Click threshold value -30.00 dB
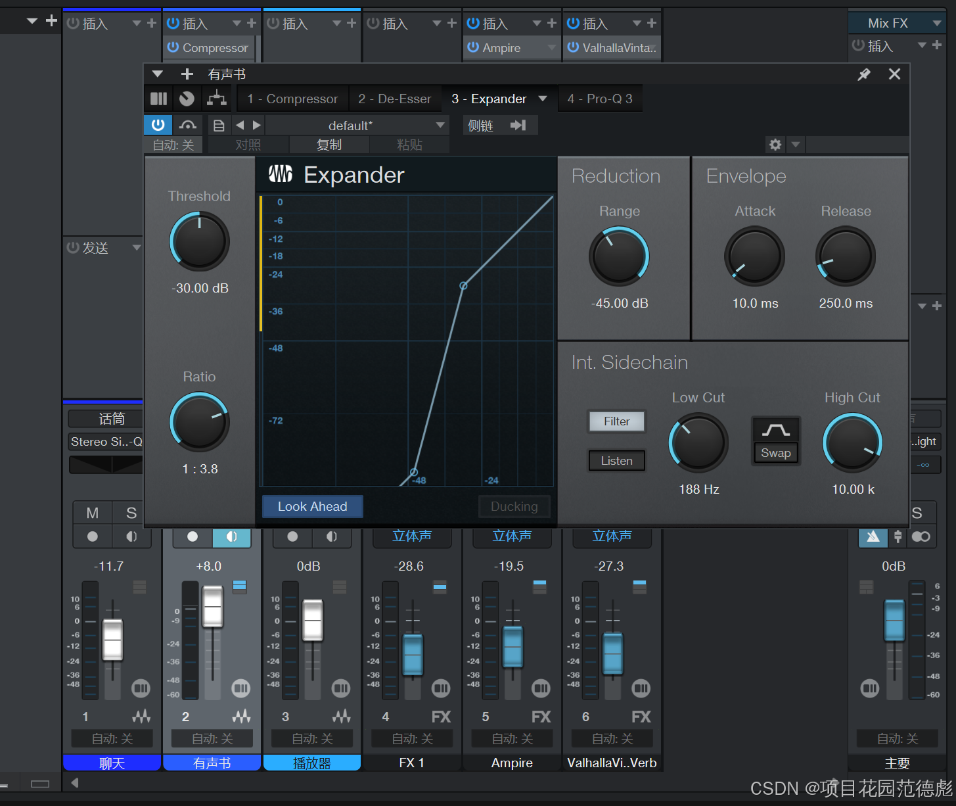The image size is (956, 806). [200, 288]
